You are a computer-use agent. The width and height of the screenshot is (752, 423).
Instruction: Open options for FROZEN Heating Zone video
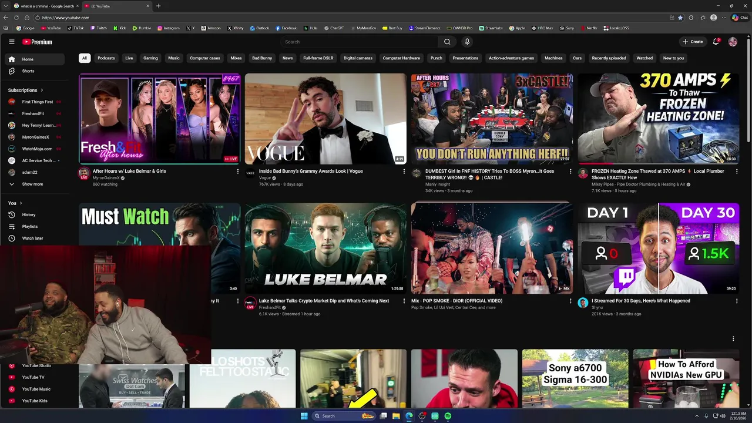coord(736,172)
